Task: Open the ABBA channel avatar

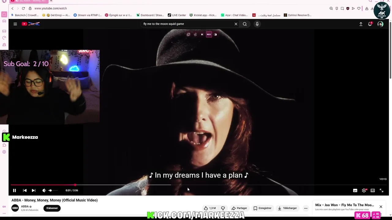Action: click(x=15, y=208)
